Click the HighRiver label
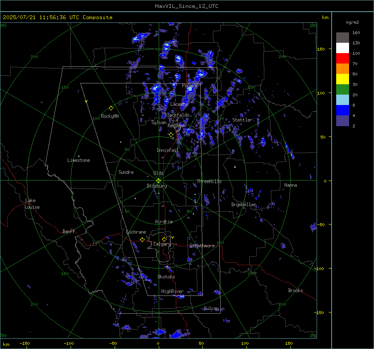The width and height of the screenshot is (374, 349). click(x=172, y=291)
